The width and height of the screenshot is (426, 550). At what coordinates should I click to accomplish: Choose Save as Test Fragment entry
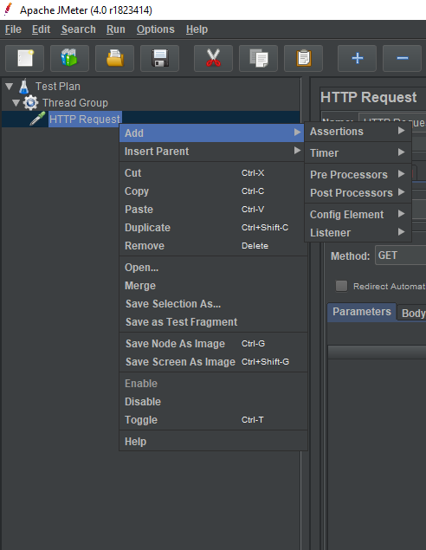coord(214,322)
